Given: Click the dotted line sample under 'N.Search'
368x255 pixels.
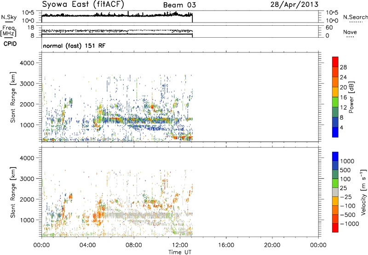Looking at the screenshot, I should 356,22.
